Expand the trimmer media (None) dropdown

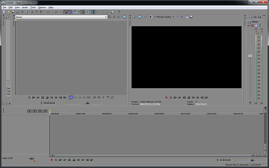(106, 17)
